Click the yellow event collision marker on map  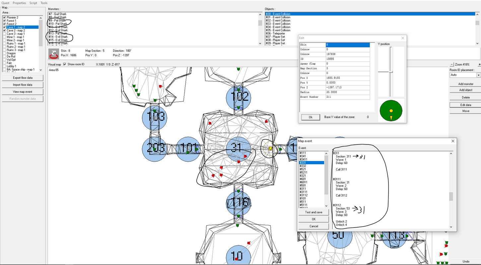[x=271, y=149]
